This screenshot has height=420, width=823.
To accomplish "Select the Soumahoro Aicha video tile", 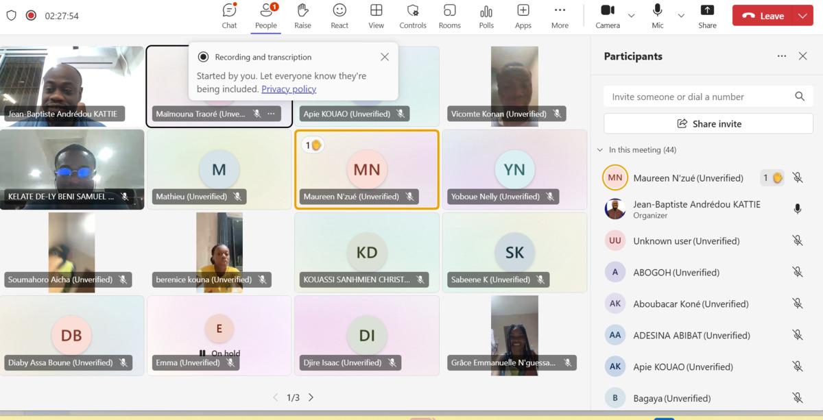I will 72,252.
